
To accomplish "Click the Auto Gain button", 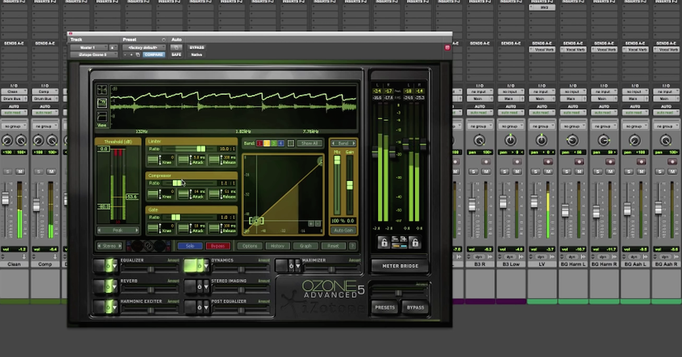I will tap(343, 230).
